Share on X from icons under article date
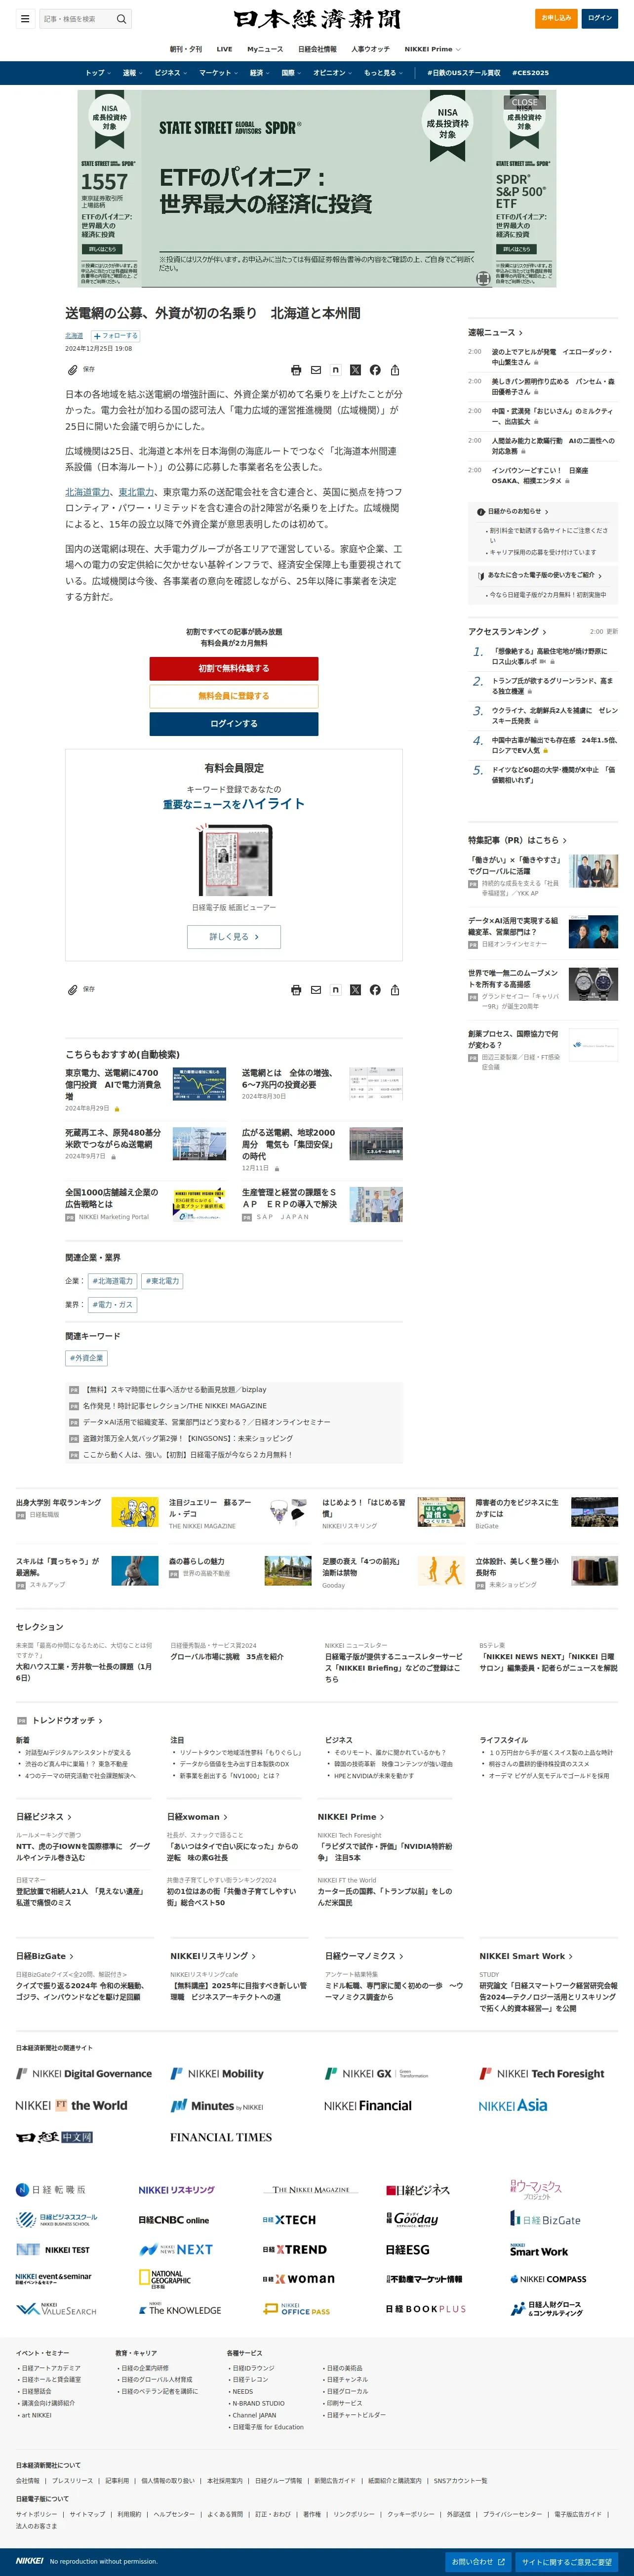The width and height of the screenshot is (634, 2576). click(355, 370)
